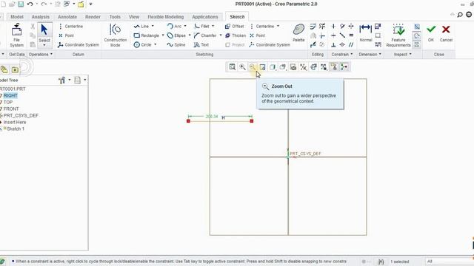Add a Datum Coordinate System
Viewport: 474px width, 266px height.
tap(79, 44)
